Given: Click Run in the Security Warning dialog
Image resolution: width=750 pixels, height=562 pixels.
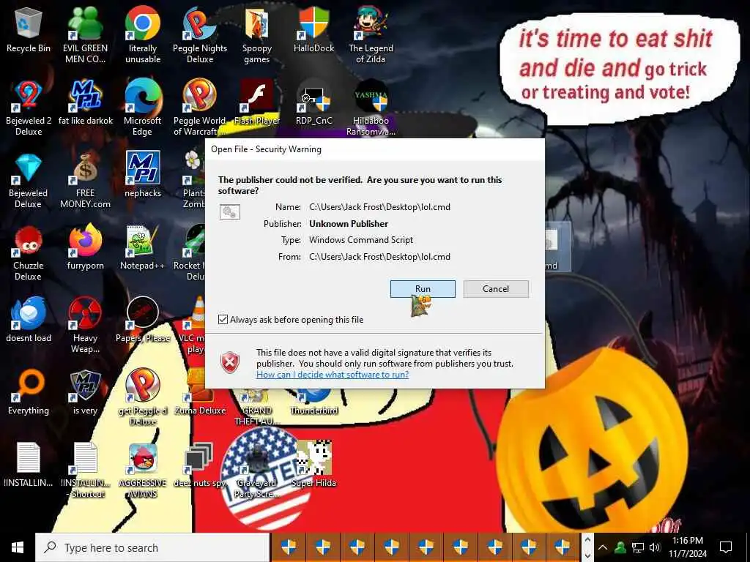Looking at the screenshot, I should click(x=423, y=288).
